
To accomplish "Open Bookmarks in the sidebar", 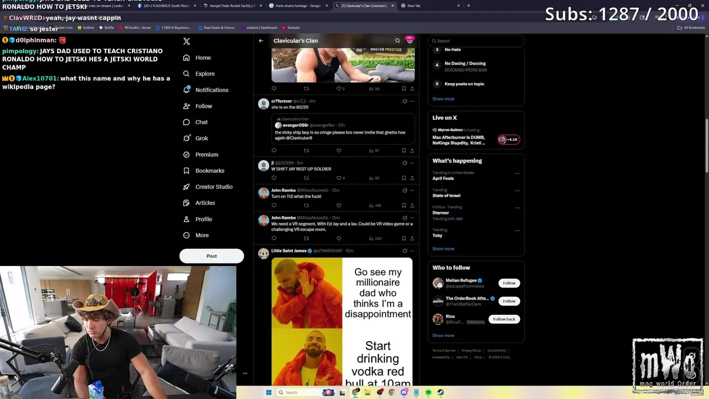I will tap(204, 171).
